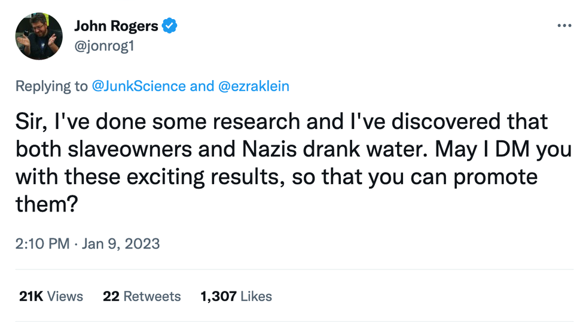Click the tweet line 'with these exciting results'
This screenshot has height=322, width=586.
click(275, 177)
